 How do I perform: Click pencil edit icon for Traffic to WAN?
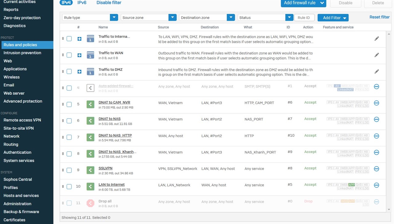[376, 55]
